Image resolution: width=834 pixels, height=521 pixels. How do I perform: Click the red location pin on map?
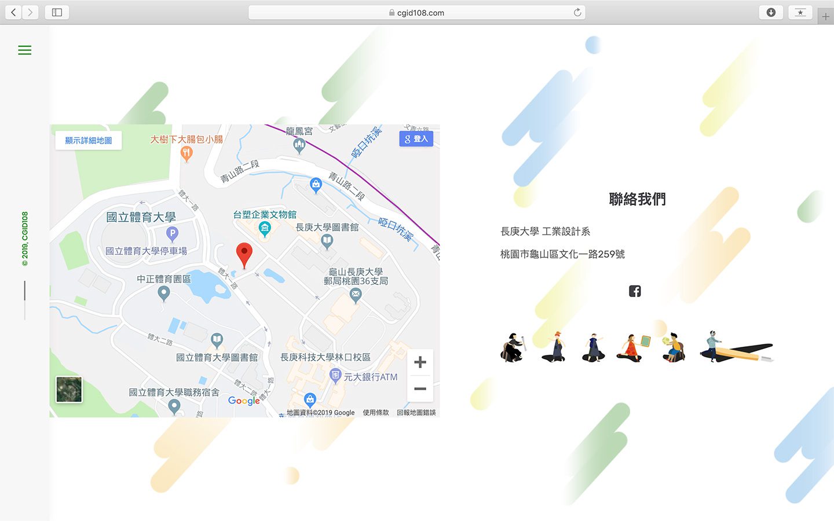coord(244,255)
